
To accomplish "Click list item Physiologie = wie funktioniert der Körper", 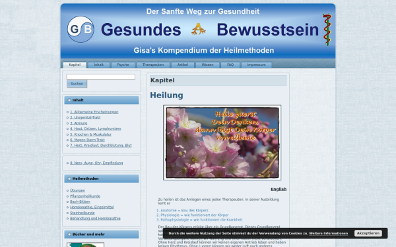I will pyautogui.click(x=195, y=215).
